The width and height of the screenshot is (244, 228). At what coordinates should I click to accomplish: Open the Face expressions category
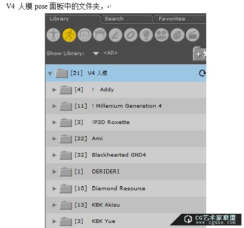[x=85, y=35]
